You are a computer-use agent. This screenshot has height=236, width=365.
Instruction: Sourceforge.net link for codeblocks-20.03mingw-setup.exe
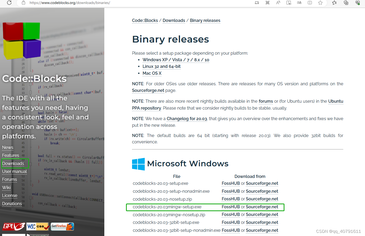[262, 207]
